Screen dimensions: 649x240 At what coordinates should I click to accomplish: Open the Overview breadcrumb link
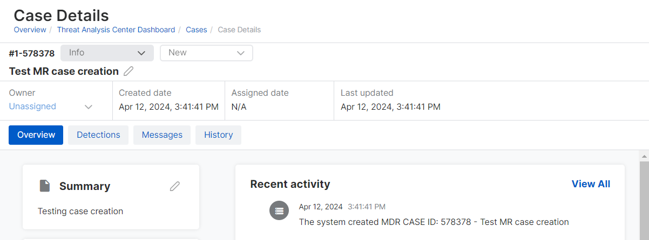(30, 30)
